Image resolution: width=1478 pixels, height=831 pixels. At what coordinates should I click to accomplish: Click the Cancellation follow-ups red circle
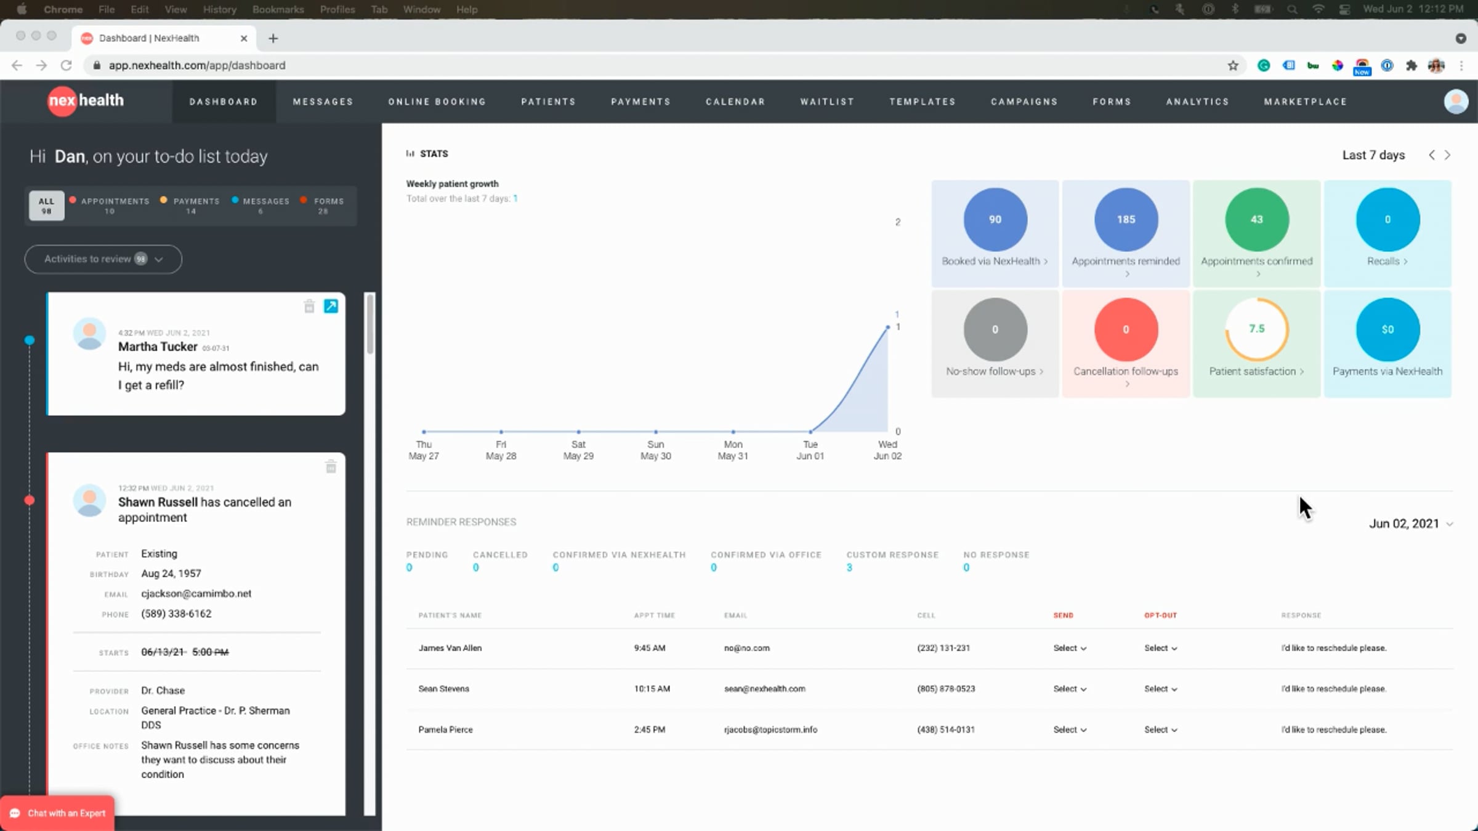pos(1126,329)
